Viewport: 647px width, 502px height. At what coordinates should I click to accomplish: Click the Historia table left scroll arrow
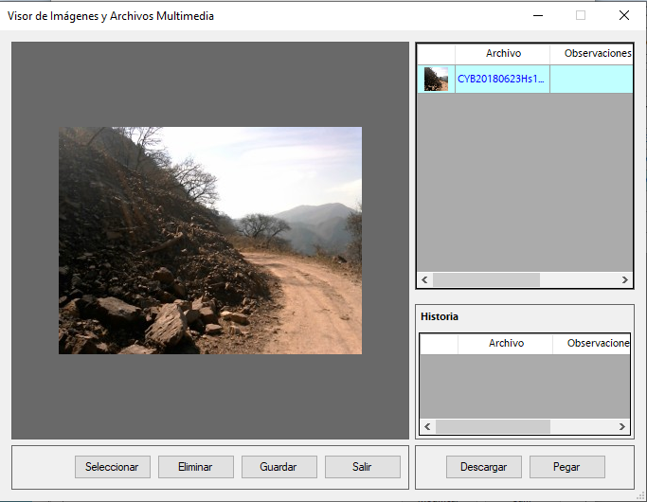click(426, 427)
